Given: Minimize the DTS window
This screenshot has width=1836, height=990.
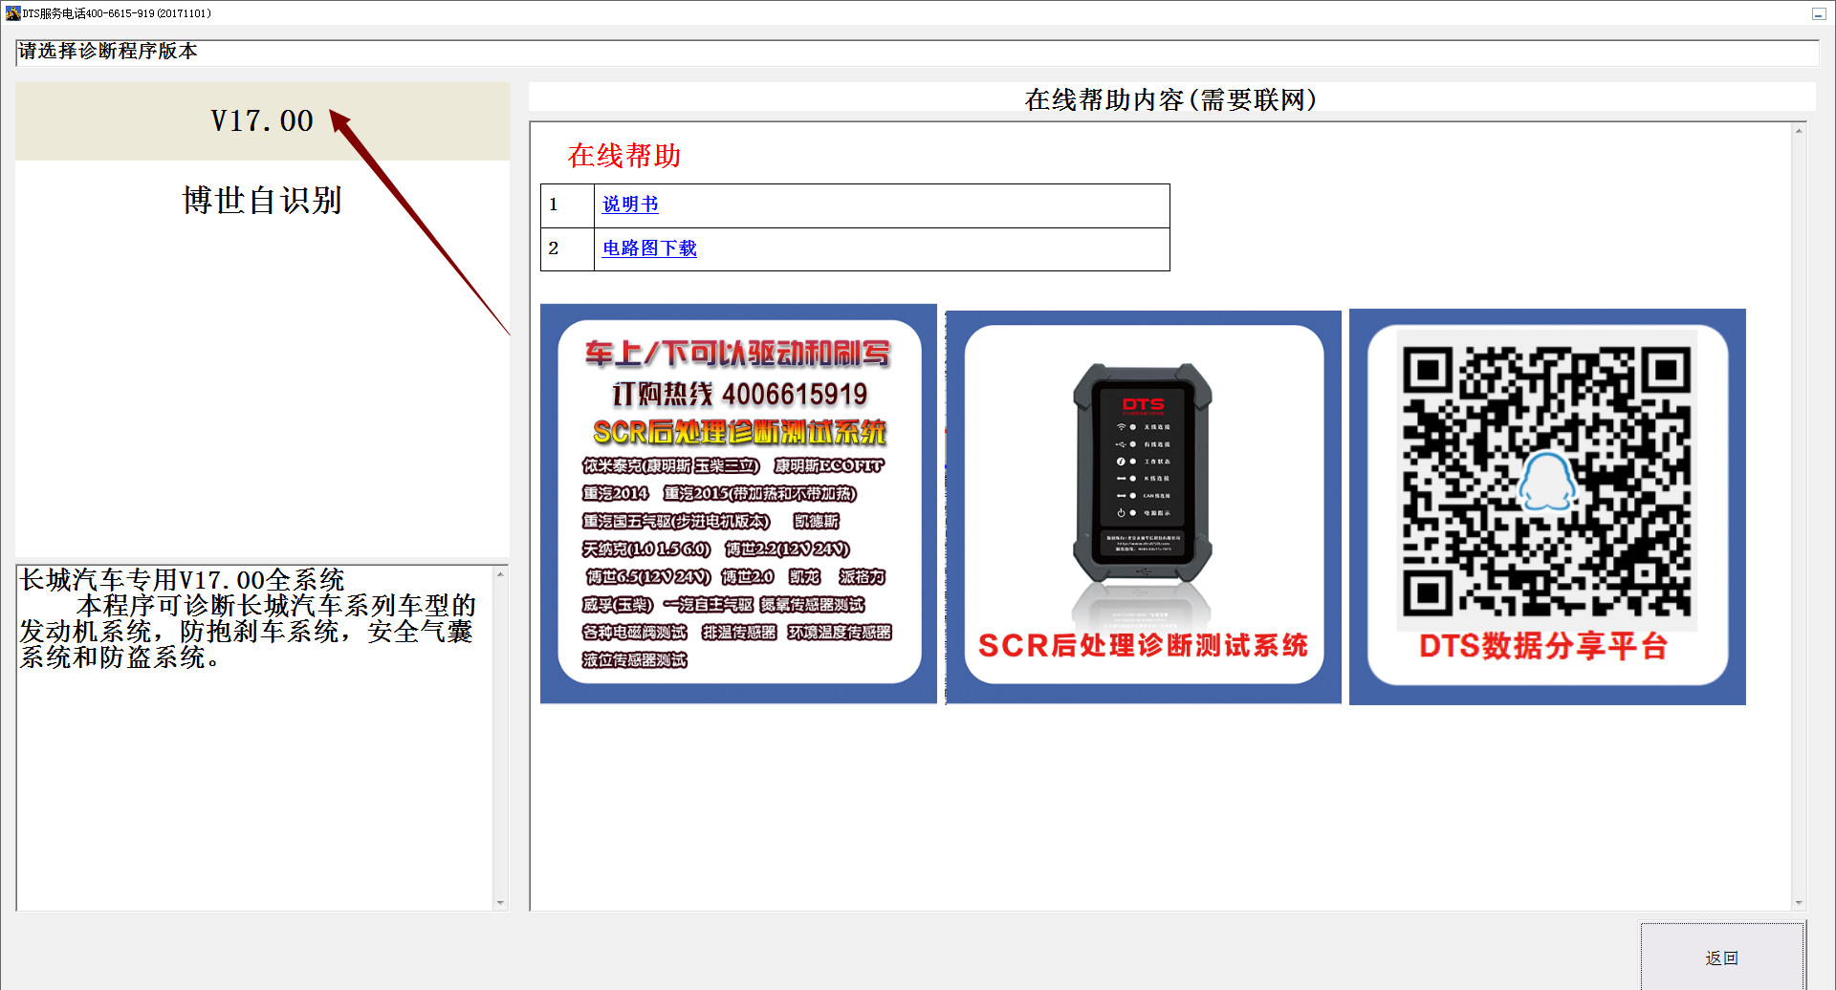Looking at the screenshot, I should [1818, 13].
